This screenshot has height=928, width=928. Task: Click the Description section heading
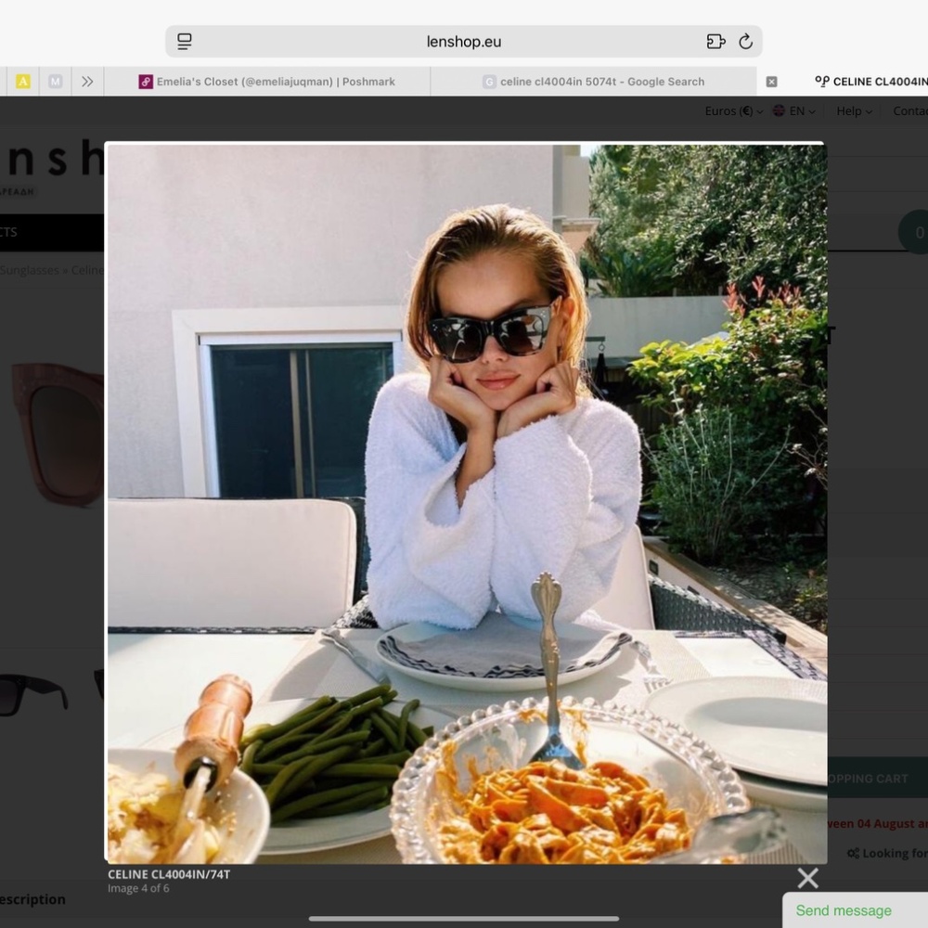pyautogui.click(x=32, y=899)
